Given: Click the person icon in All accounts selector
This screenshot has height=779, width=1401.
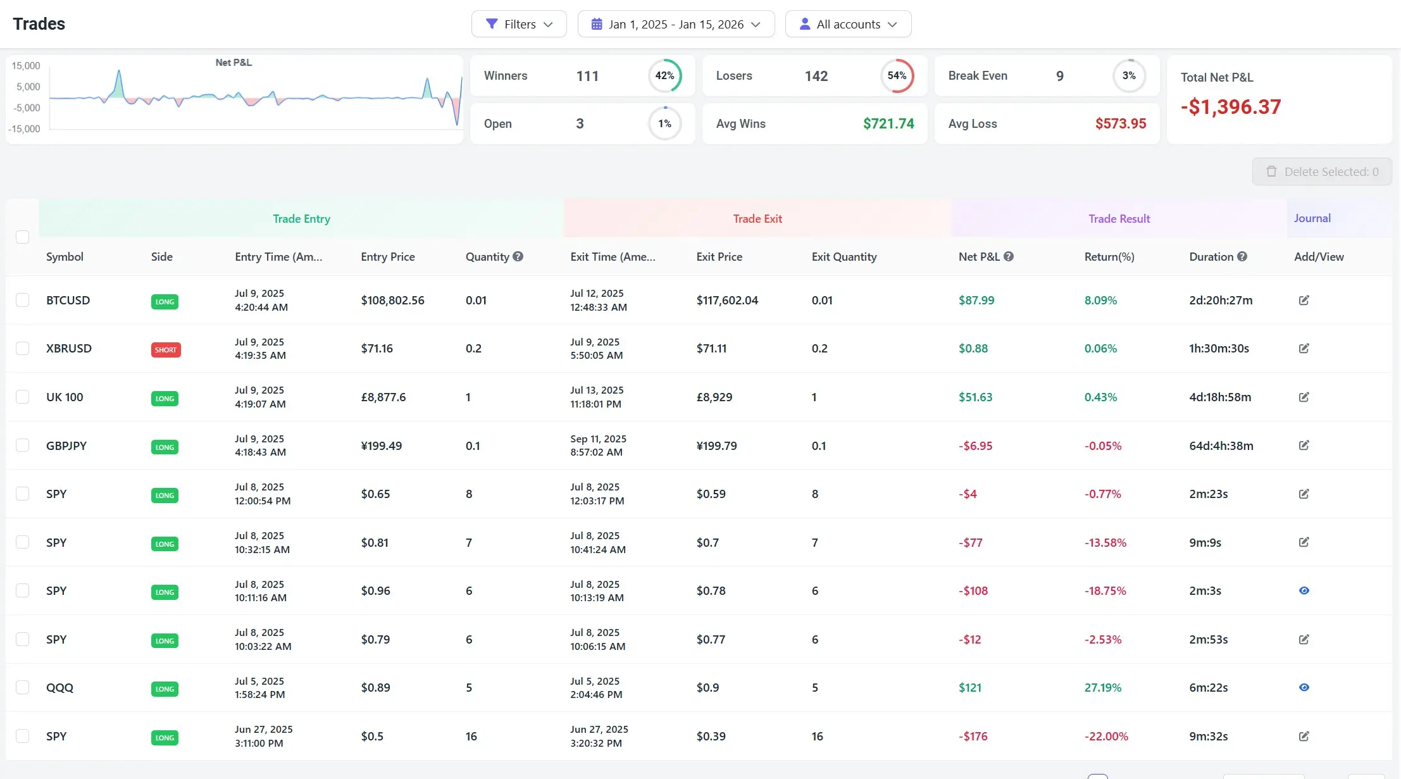Looking at the screenshot, I should [804, 23].
